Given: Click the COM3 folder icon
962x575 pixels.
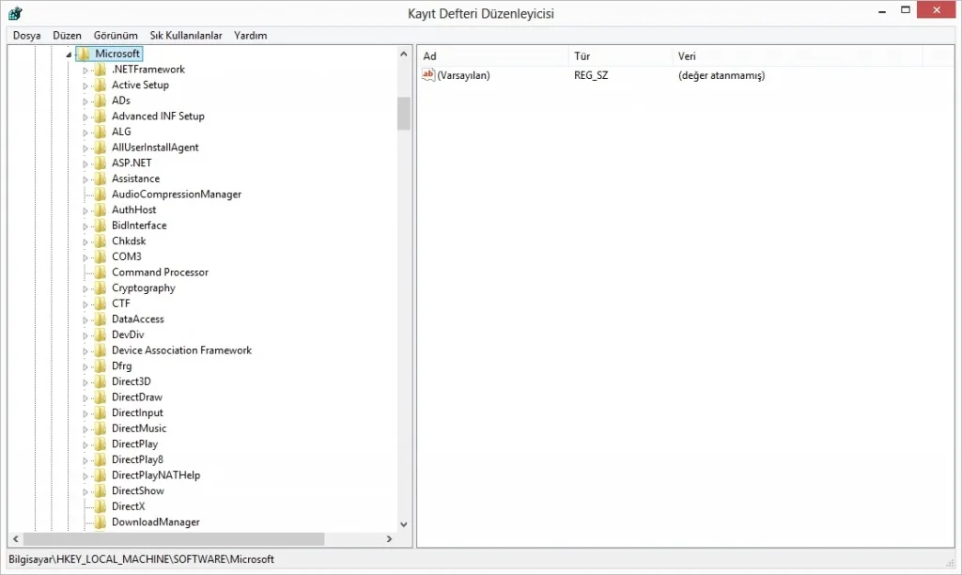Looking at the screenshot, I should [x=100, y=256].
